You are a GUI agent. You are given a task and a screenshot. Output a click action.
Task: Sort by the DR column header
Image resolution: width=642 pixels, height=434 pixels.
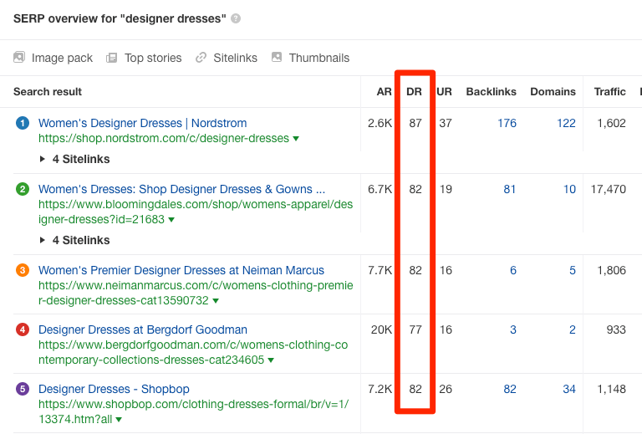pos(414,91)
